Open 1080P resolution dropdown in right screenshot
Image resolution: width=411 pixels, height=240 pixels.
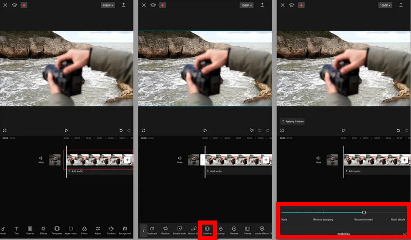point(385,5)
